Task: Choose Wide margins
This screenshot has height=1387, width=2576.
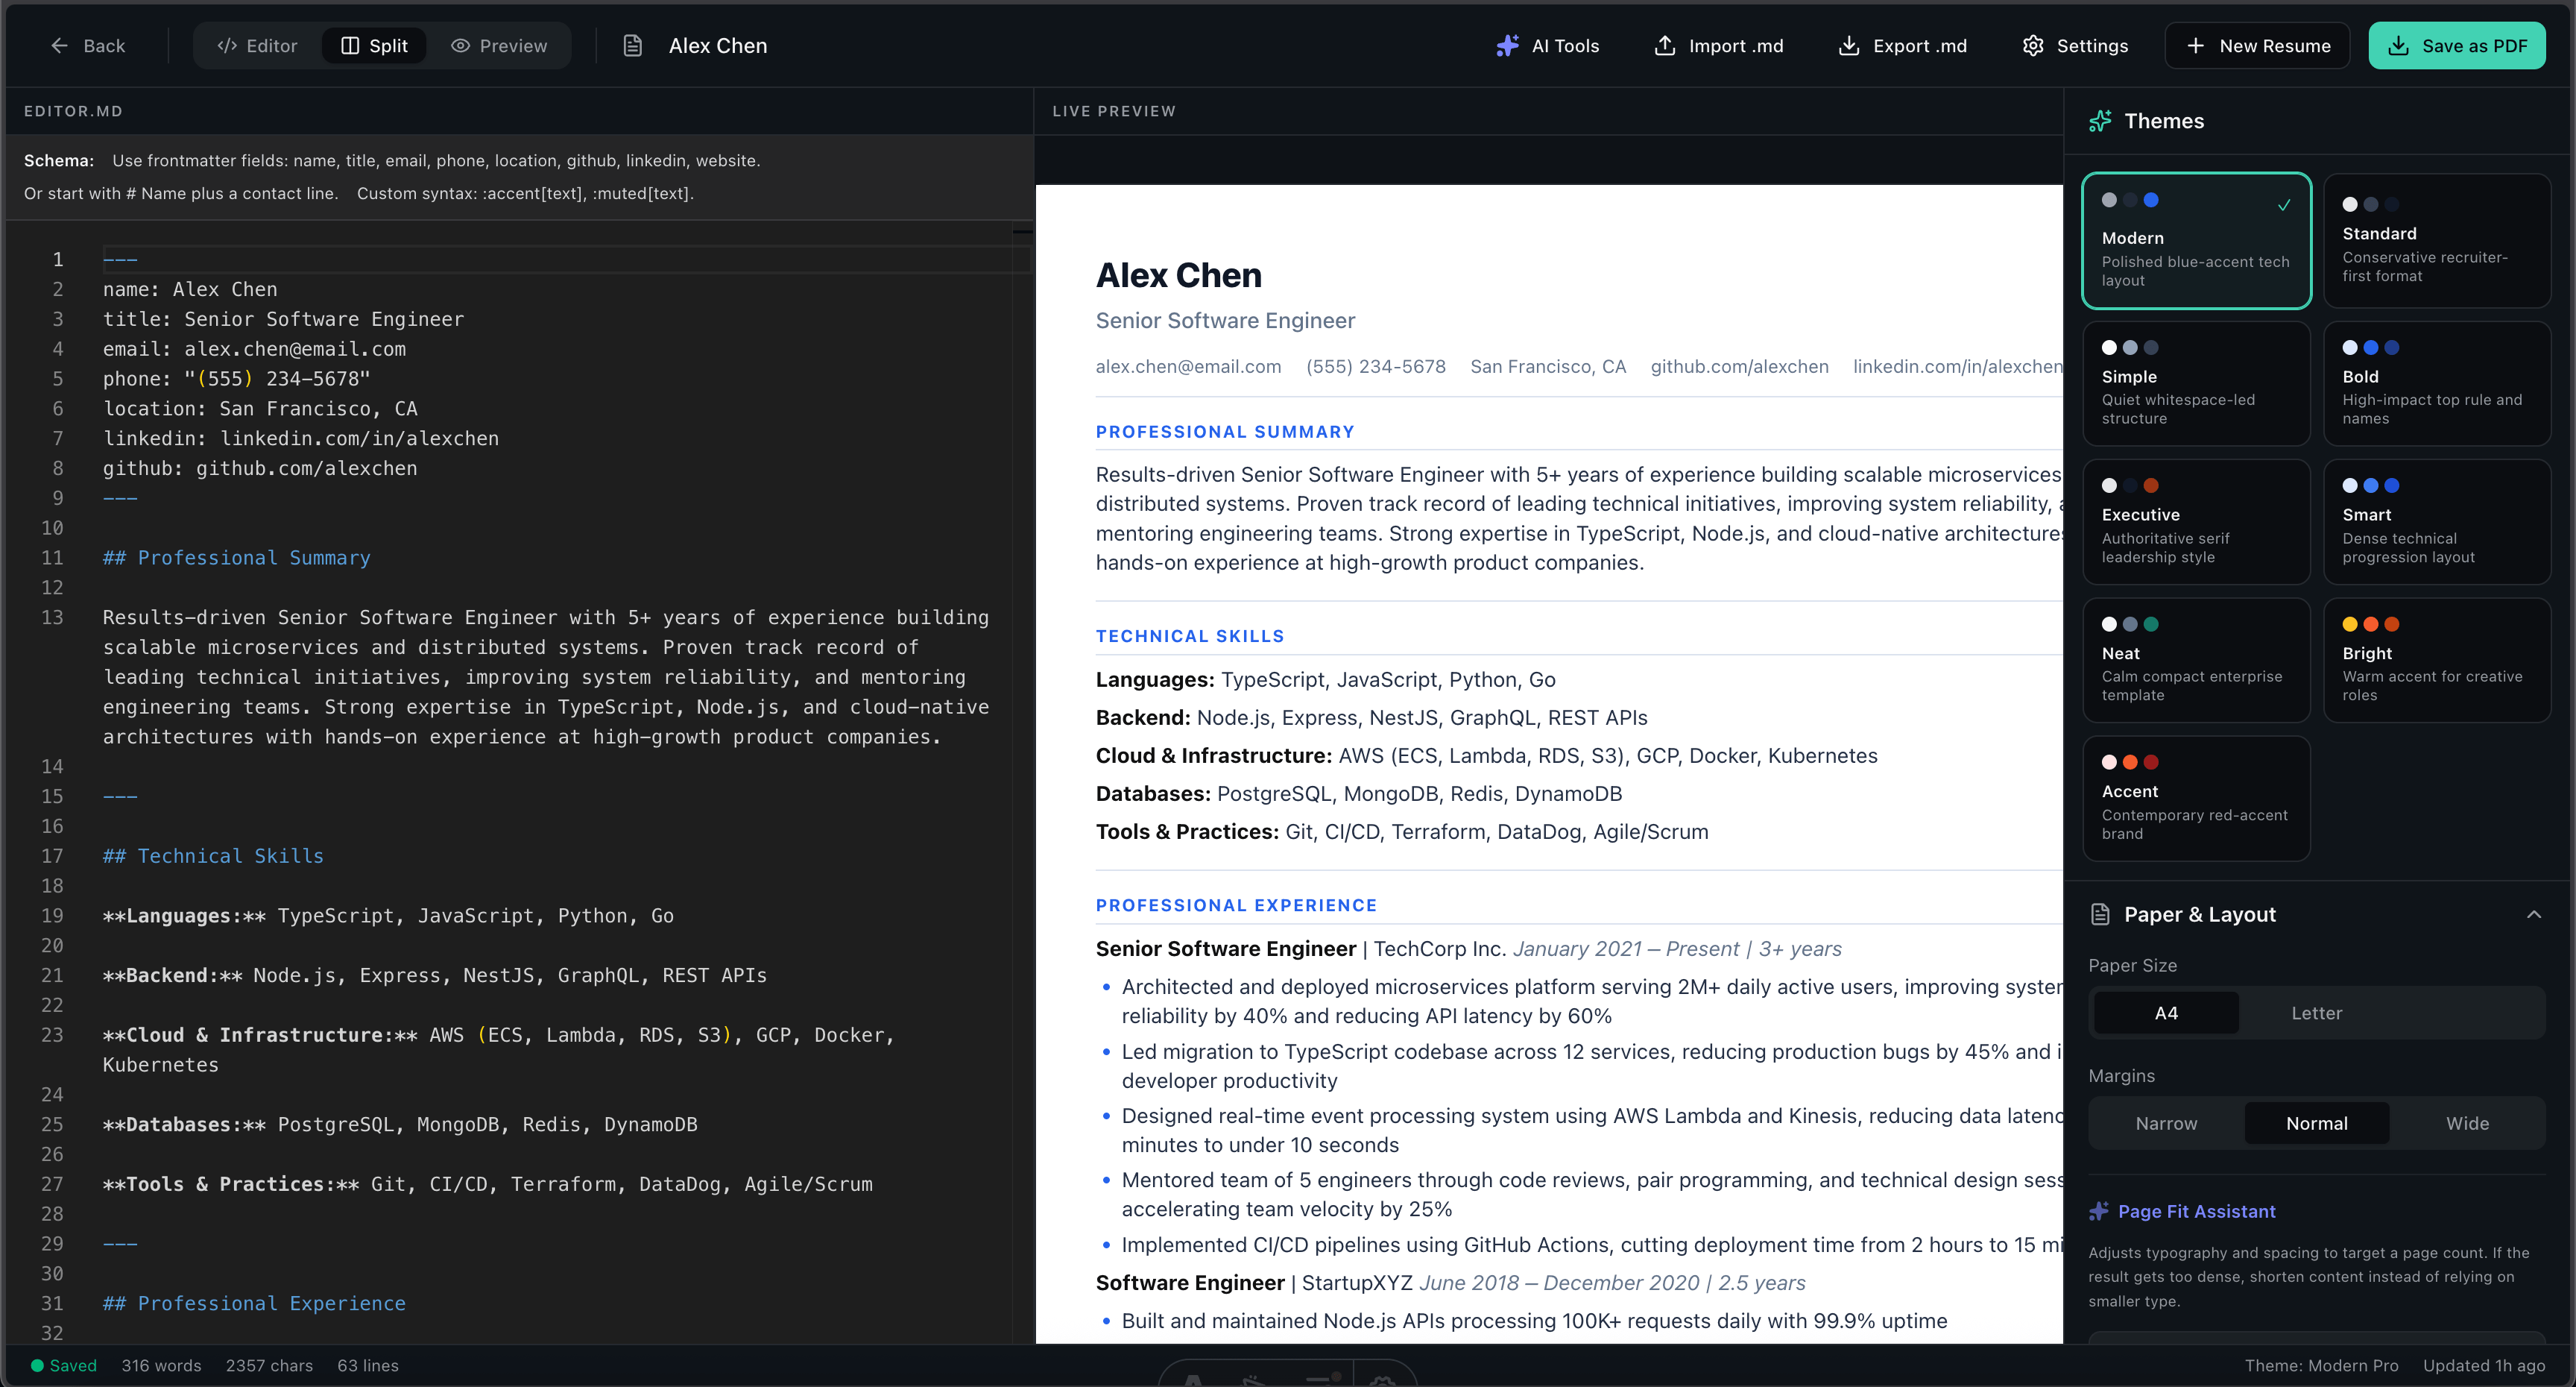Action: click(2467, 1123)
